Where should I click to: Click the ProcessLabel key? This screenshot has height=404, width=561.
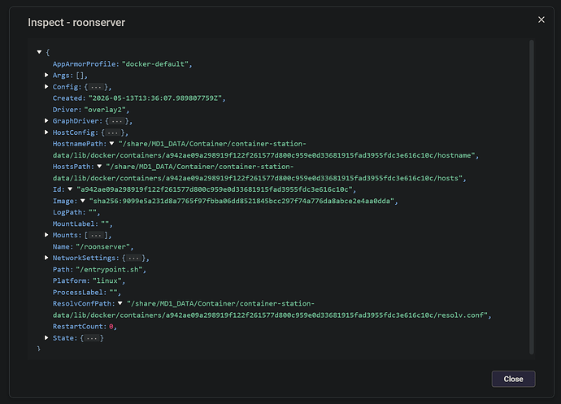coord(80,293)
